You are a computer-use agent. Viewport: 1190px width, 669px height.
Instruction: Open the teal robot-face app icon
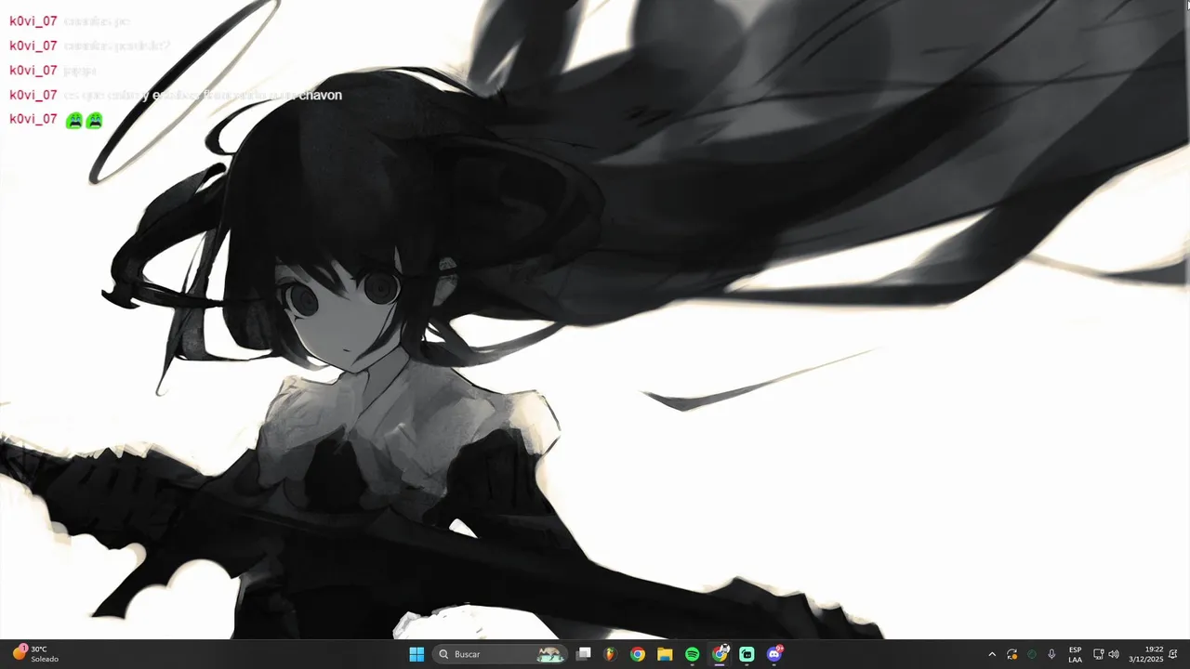pos(747,654)
